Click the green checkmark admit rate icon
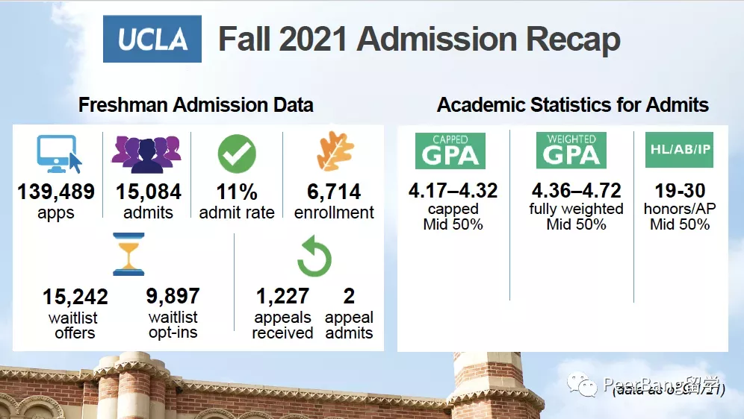The height and width of the screenshot is (419, 744). [x=237, y=154]
